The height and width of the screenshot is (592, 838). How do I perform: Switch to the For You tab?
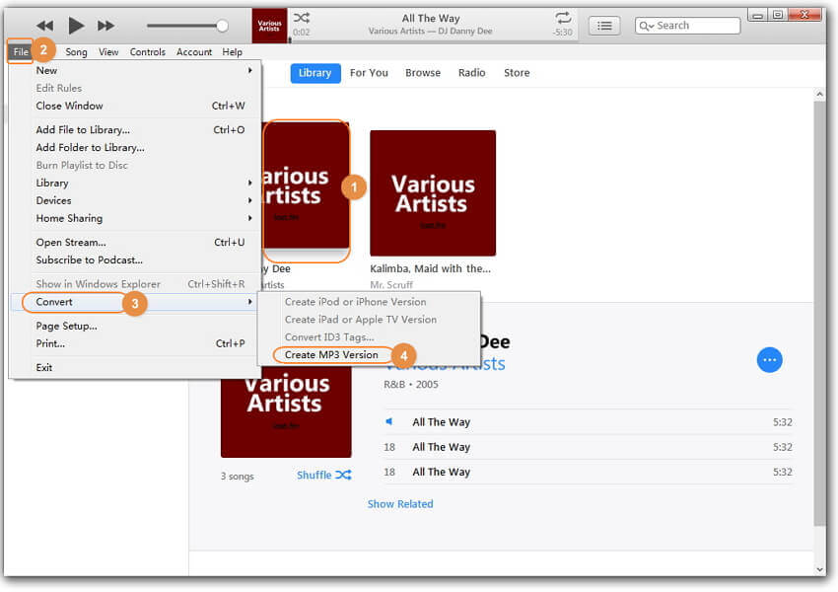[x=369, y=73]
